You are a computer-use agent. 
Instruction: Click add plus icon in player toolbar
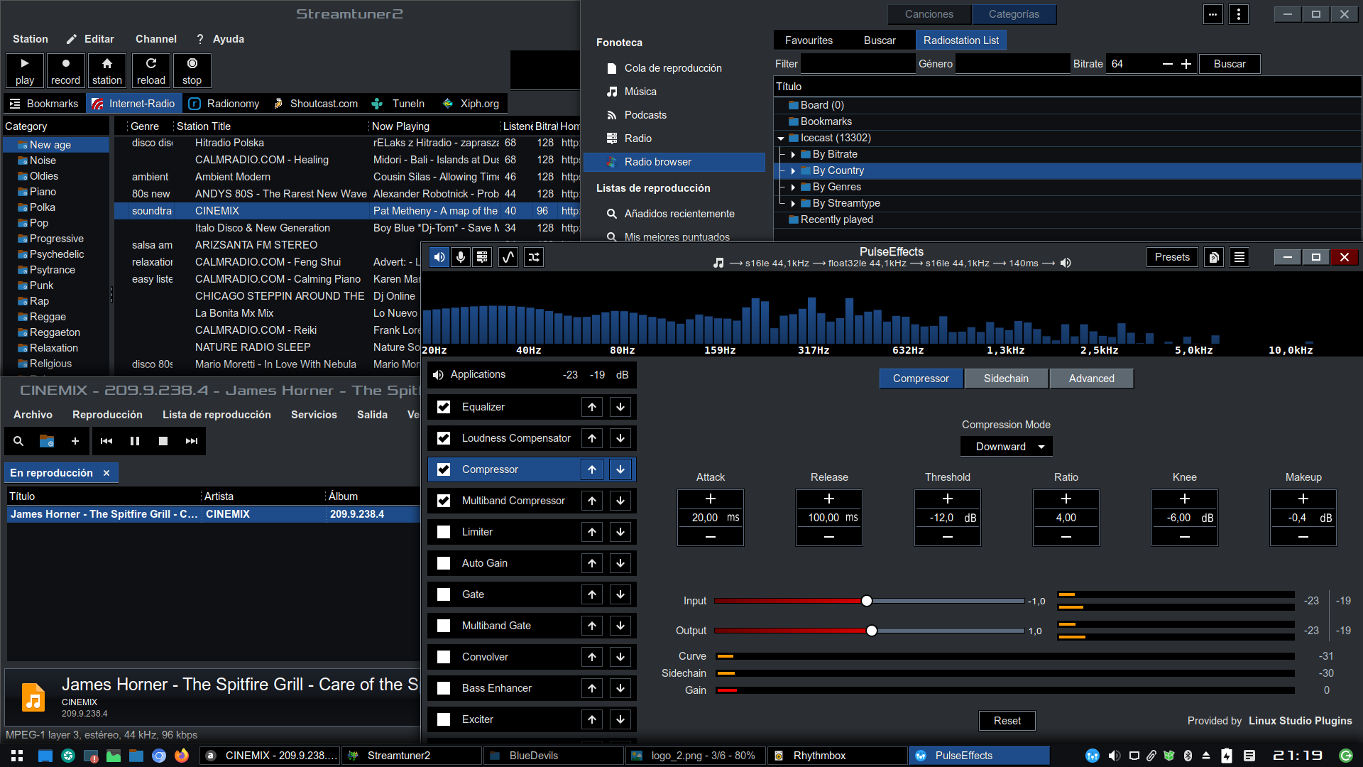pyautogui.click(x=75, y=441)
